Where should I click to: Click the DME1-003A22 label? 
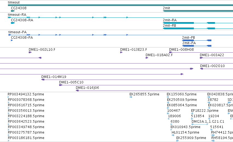212,55
